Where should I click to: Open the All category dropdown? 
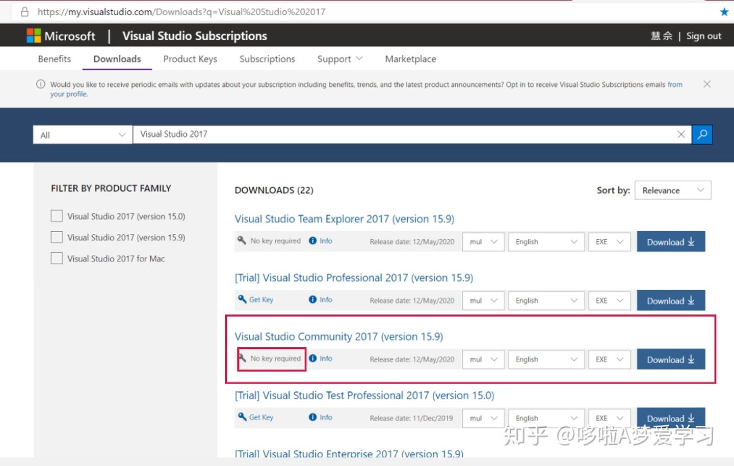(83, 135)
